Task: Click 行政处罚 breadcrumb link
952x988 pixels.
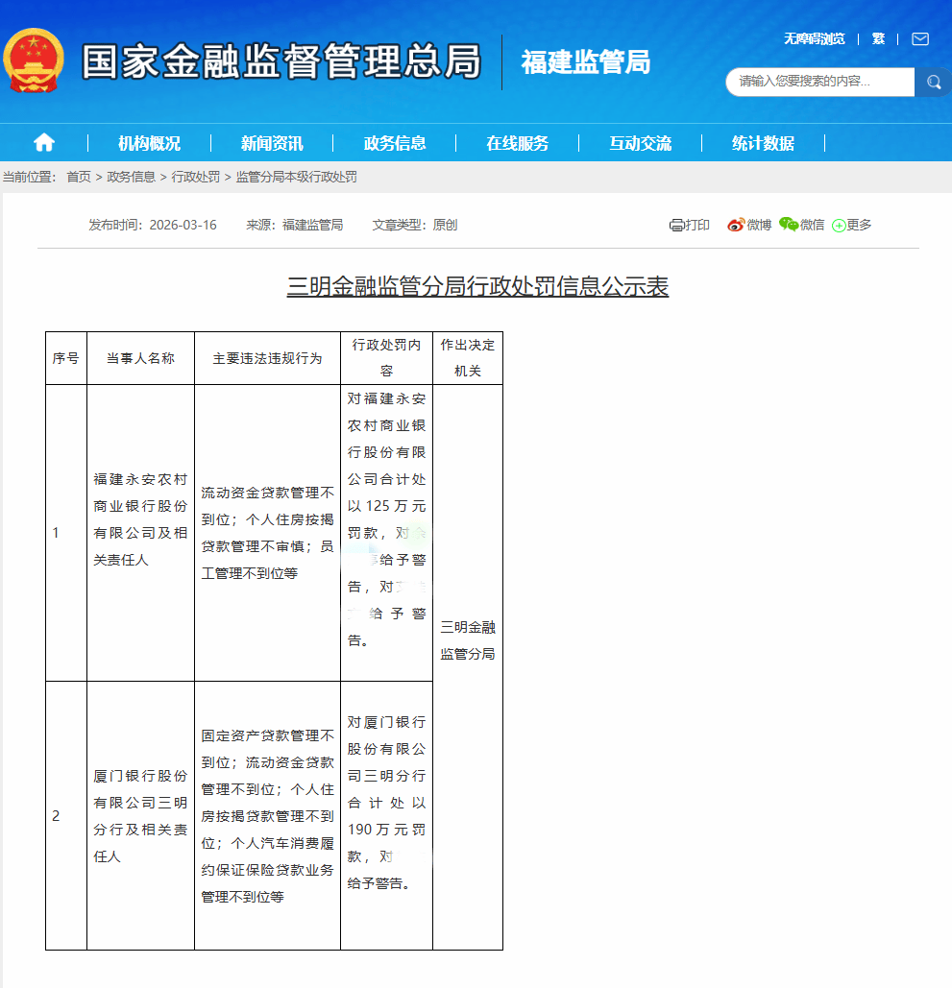Action: pos(195,177)
